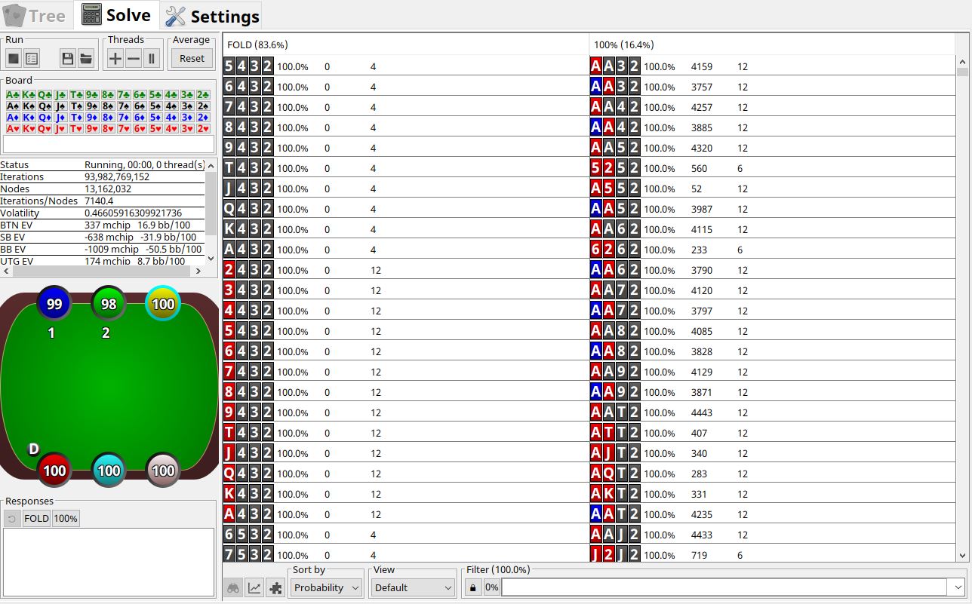
Task: Show the EV graph icon
Action: [x=254, y=587]
